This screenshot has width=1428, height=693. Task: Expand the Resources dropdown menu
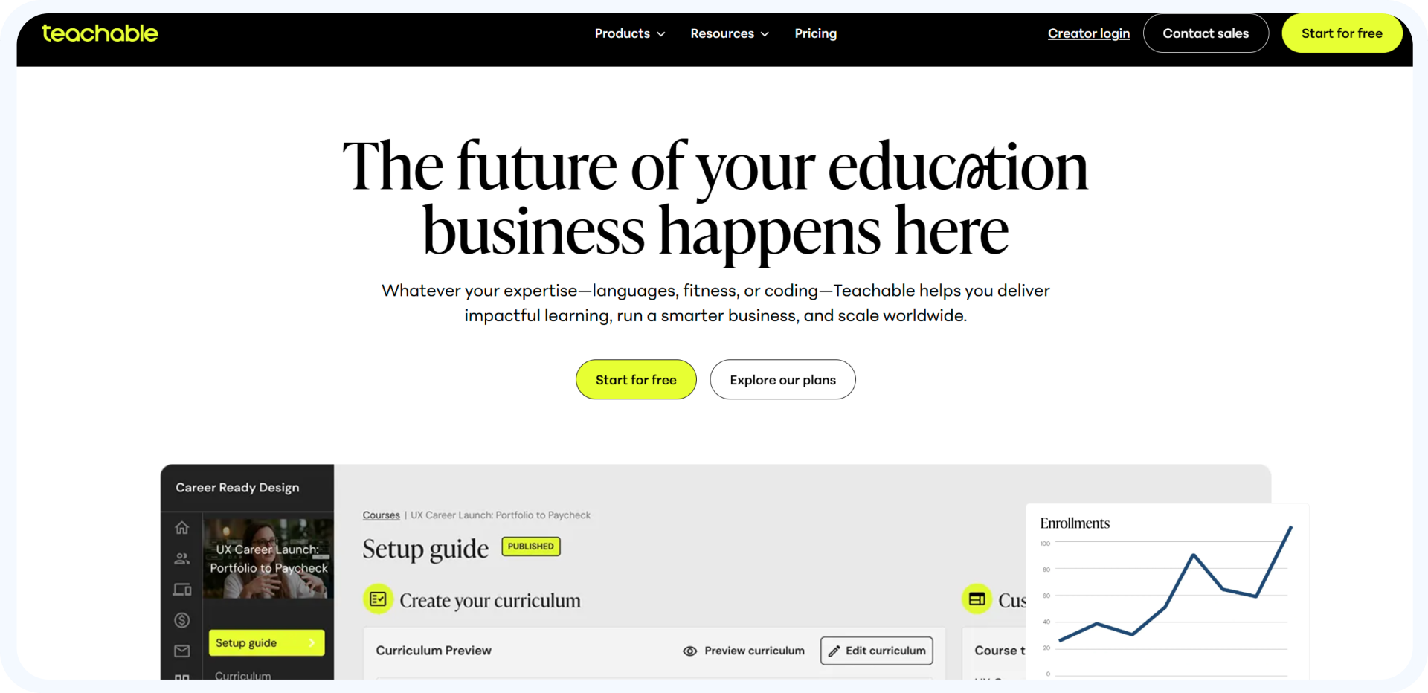pyautogui.click(x=729, y=33)
